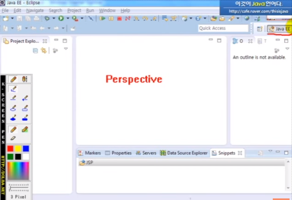Screen dimensions: 292x200
Task: Open the File menu
Action: [x=5, y=10]
